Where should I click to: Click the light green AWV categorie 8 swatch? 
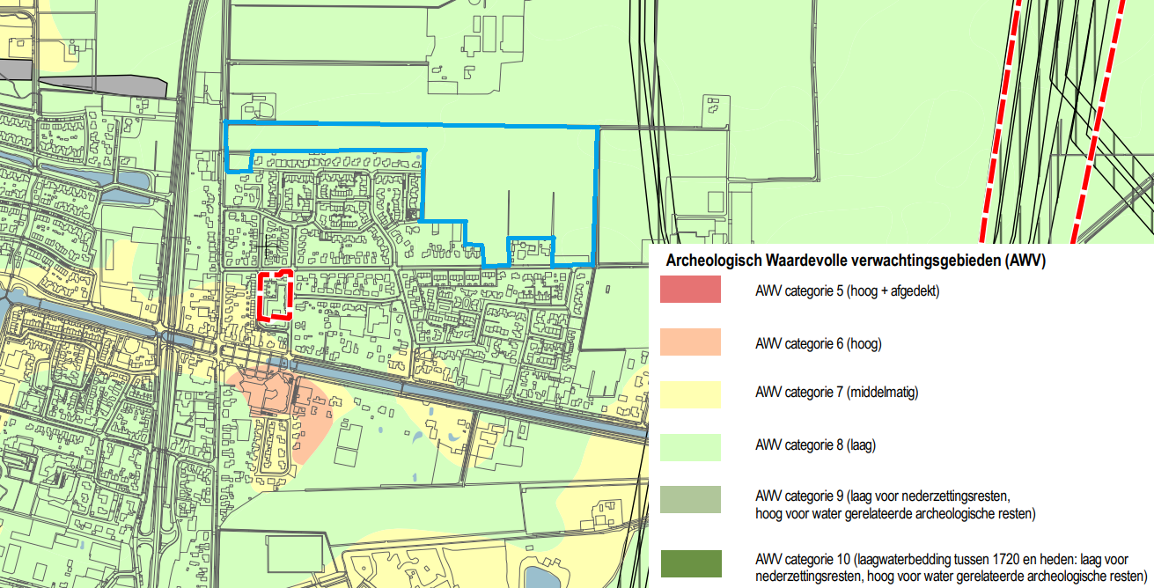coord(690,447)
